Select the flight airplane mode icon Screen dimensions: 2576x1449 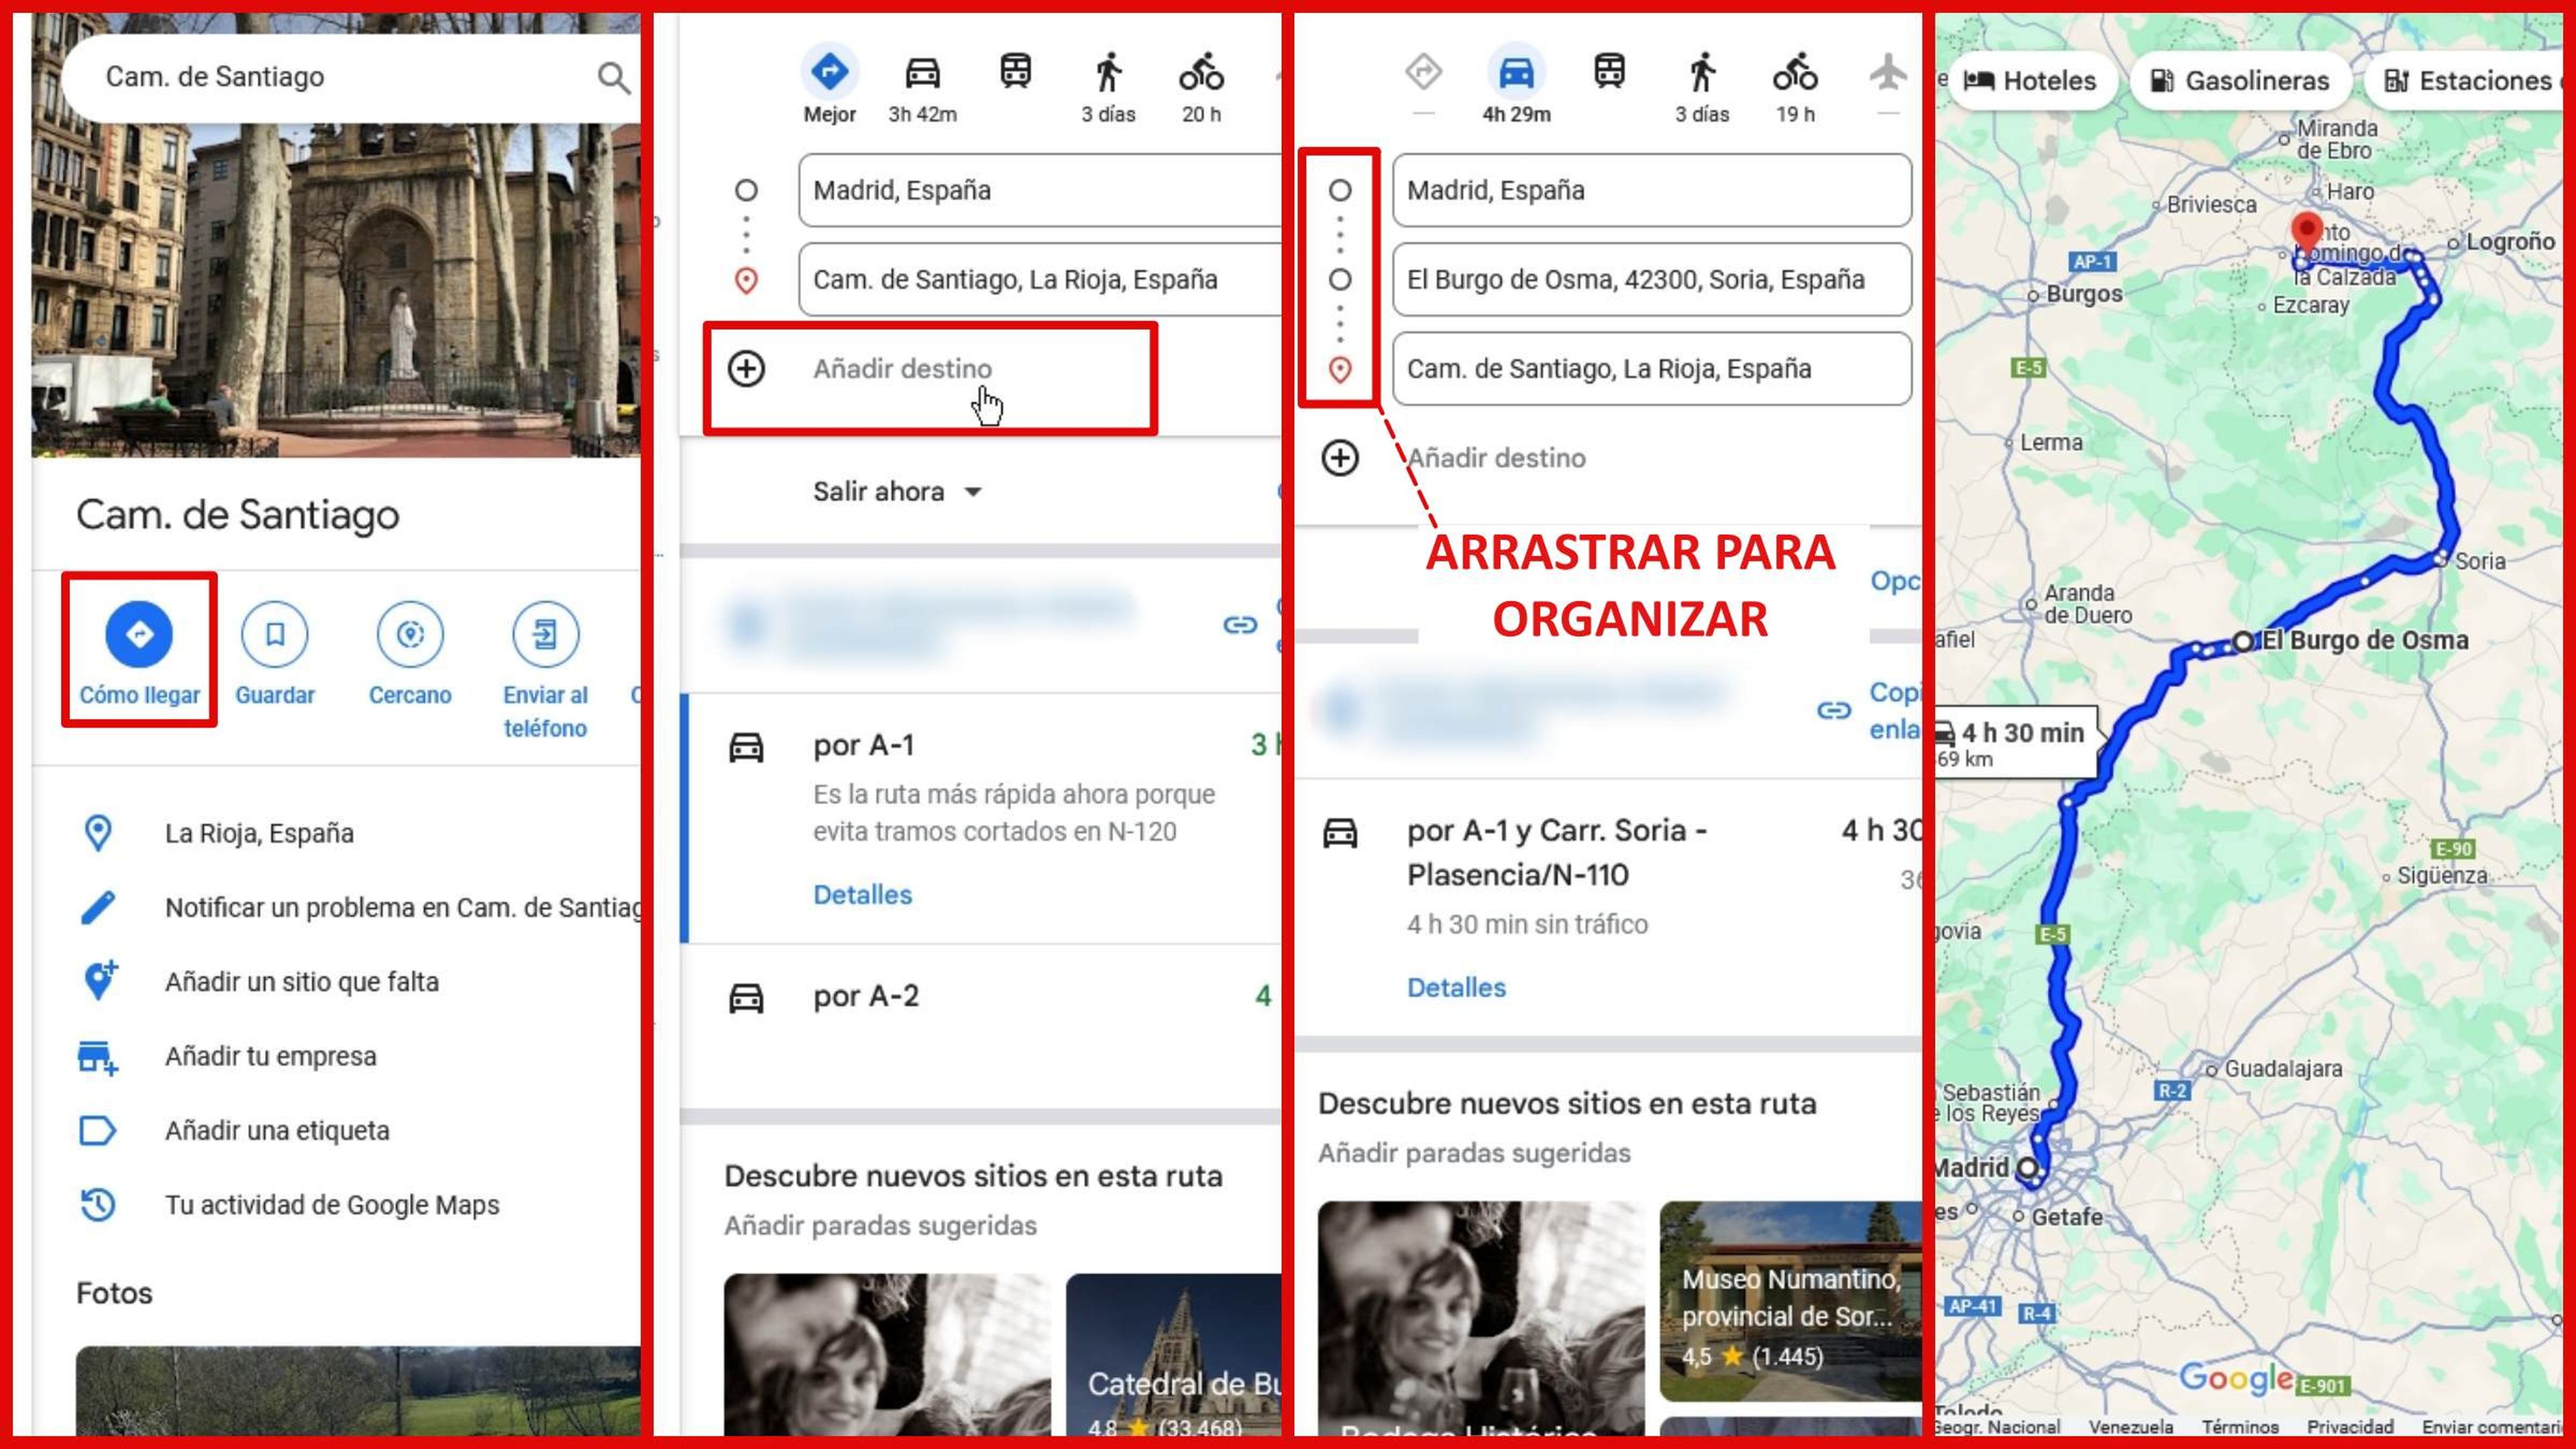pyautogui.click(x=1888, y=72)
